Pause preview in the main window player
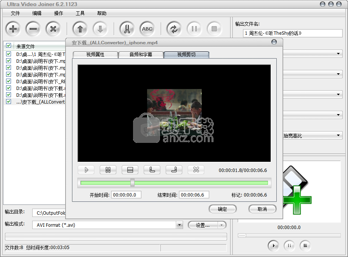Image resolution: width=348 pixels, height=257 pixels. click(289, 246)
